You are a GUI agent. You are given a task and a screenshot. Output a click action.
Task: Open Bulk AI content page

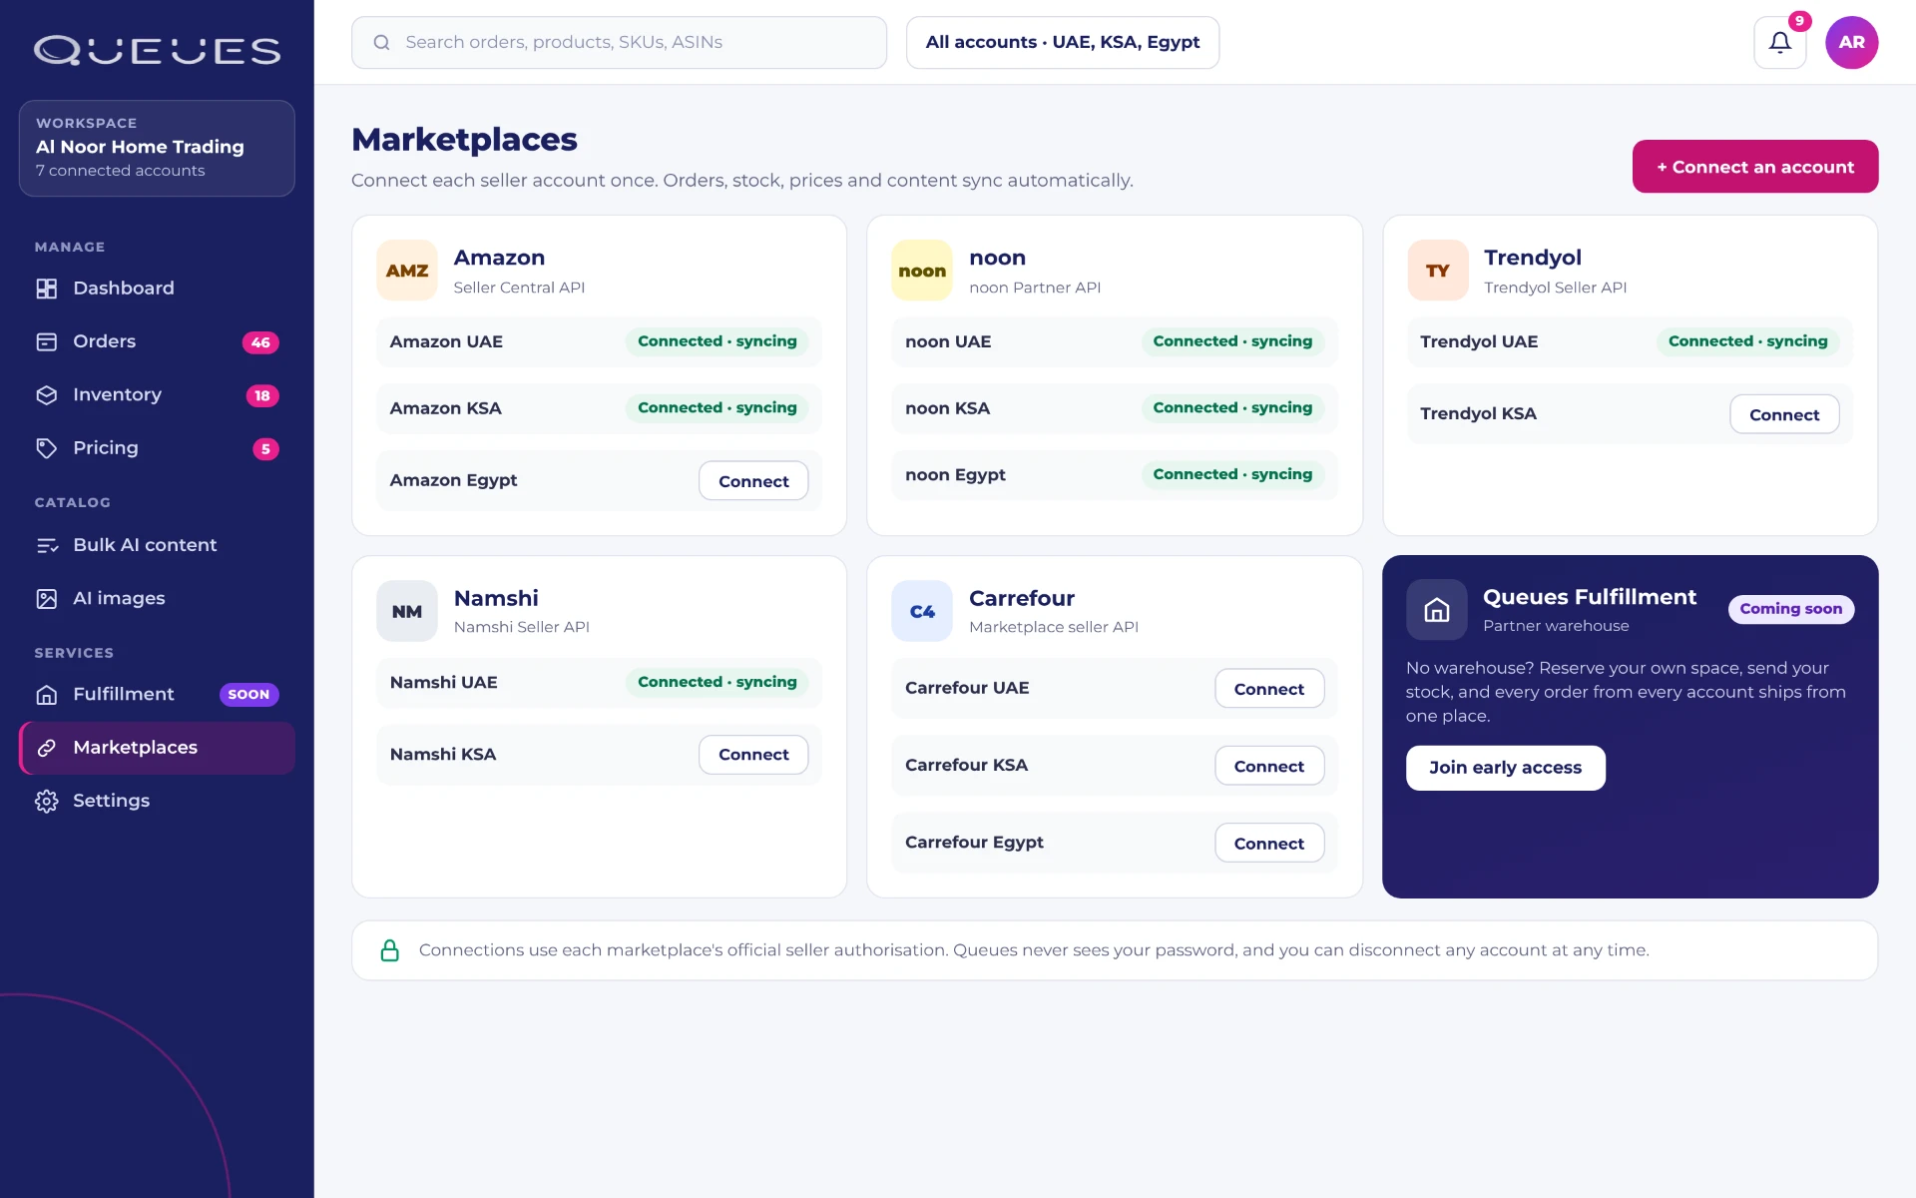coord(157,545)
